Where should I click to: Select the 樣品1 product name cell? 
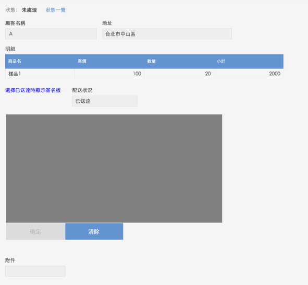[x=40, y=74]
